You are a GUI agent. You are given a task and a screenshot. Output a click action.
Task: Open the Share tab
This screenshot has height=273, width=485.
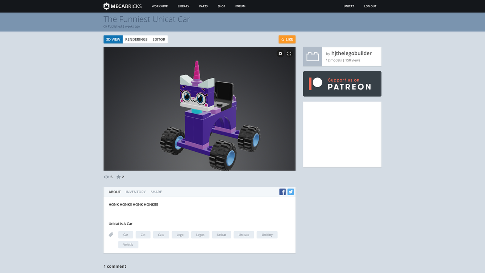click(x=156, y=192)
